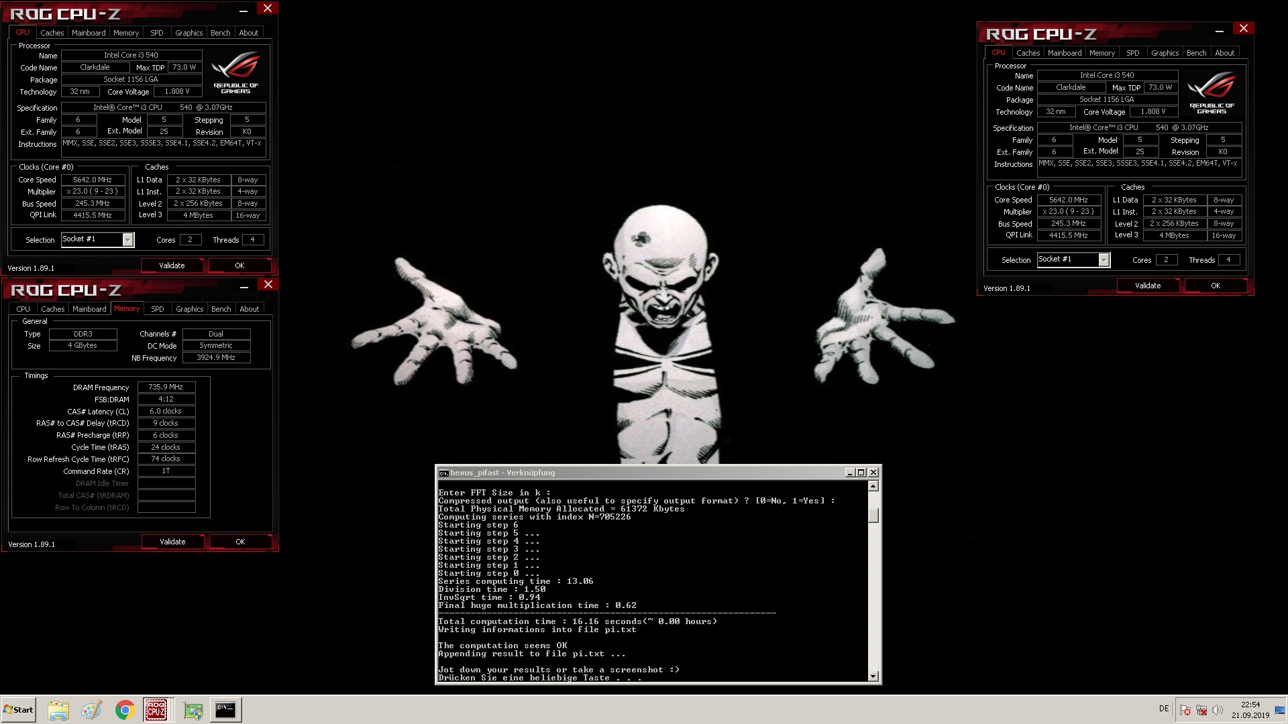Image resolution: width=1288 pixels, height=724 pixels.
Task: Click the console scrollbar down arrow
Action: pos(873,676)
